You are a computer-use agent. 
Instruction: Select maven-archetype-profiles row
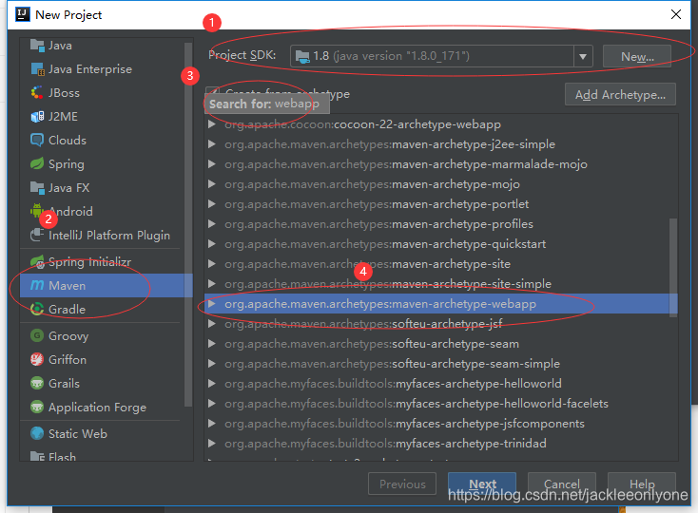(x=437, y=224)
